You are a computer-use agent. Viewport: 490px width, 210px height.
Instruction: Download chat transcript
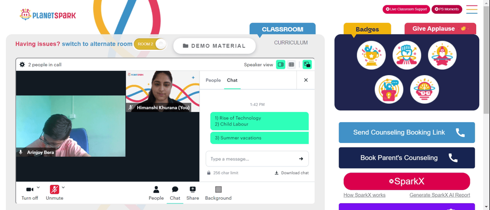[292, 173]
